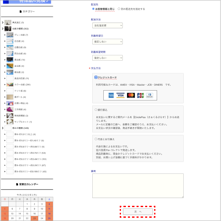Select the 白艶台紙 thumbnail
The image size is (221, 221).
point(10,48)
